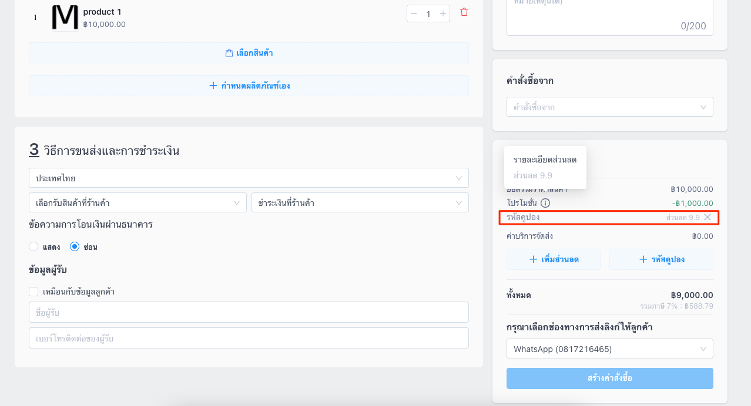Focus the ชื่อผู้รับ recipient name field
Viewport: 751px width, 406px height.
pyautogui.click(x=249, y=312)
